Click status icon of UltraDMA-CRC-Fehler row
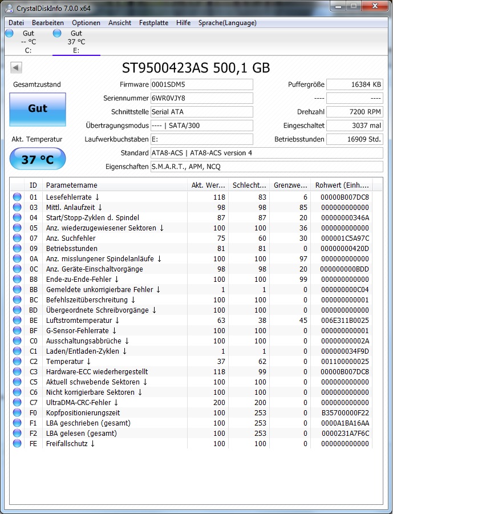Image resolution: width=494 pixels, height=514 pixels. coord(17,402)
